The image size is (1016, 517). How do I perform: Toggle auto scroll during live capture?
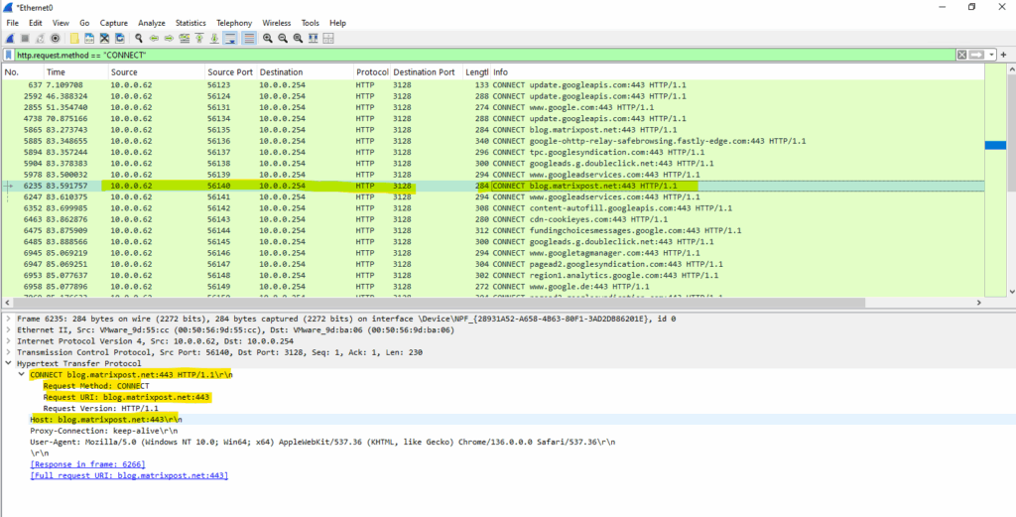pos(230,39)
